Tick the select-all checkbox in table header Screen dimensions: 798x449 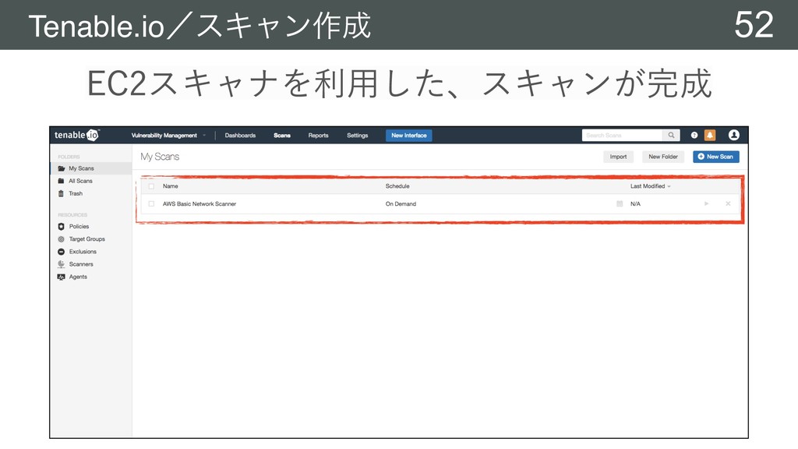point(151,186)
